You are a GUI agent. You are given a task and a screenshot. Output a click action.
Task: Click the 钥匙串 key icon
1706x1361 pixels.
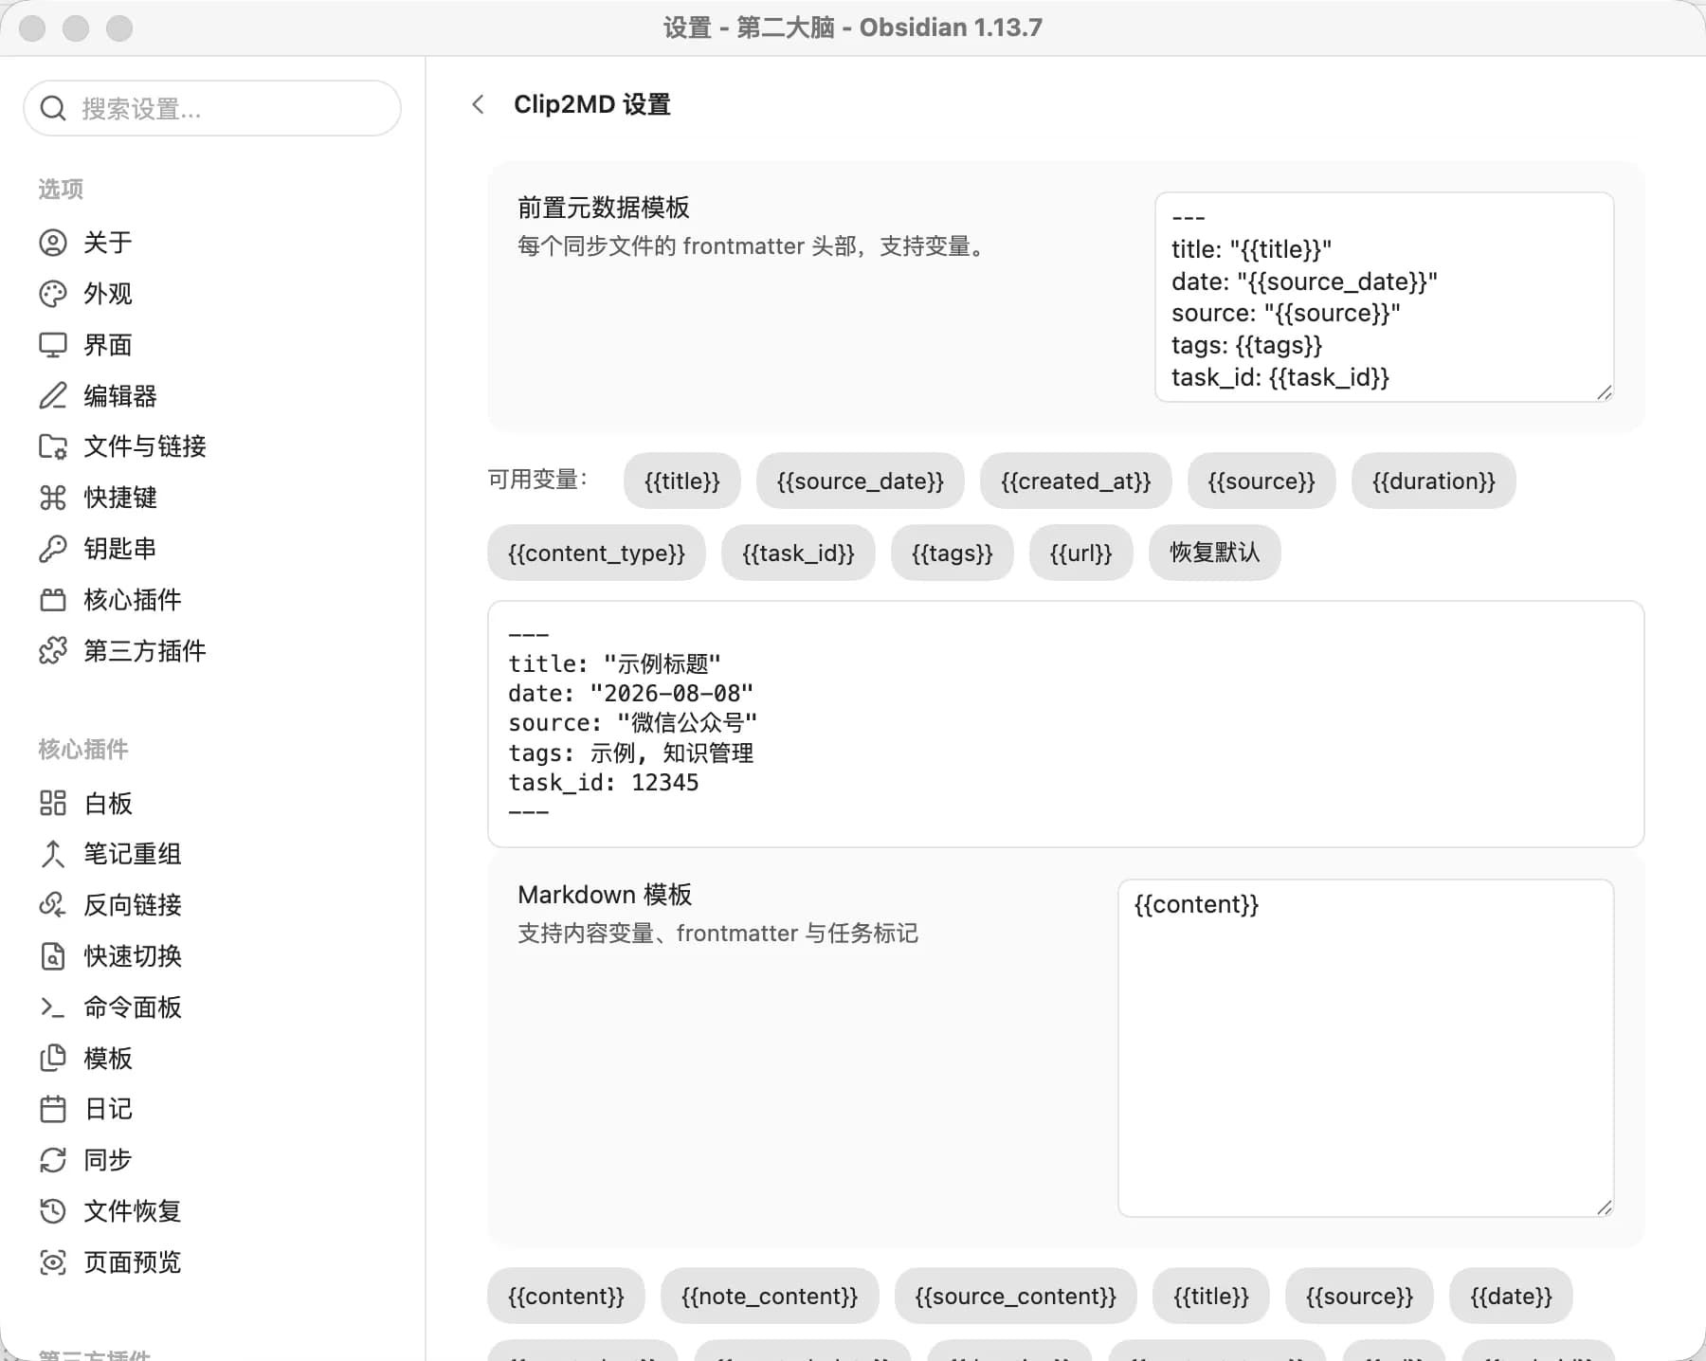53,549
